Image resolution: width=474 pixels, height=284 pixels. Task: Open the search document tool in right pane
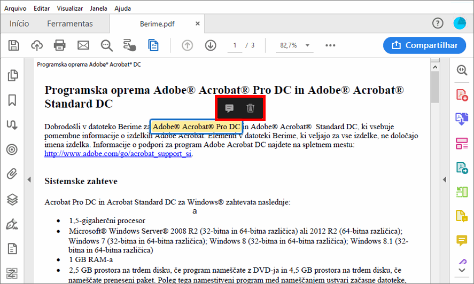462,70
